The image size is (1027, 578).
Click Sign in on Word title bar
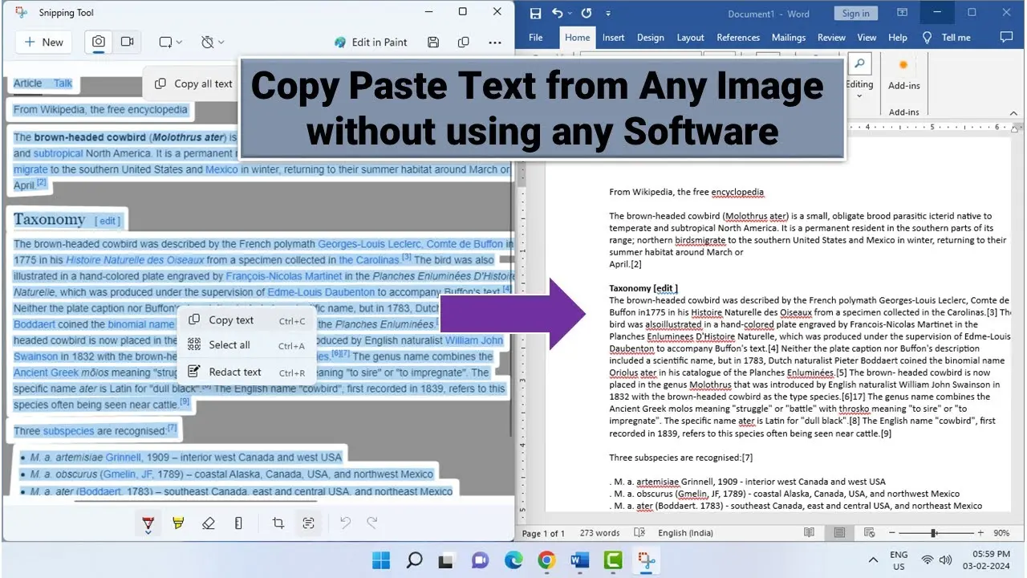click(856, 14)
